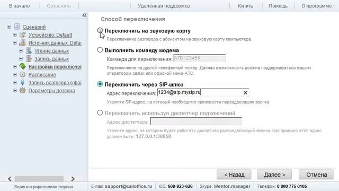Click the sidebar horizontal scrollbar thumb
339x191 pixels.
(x=39, y=179)
